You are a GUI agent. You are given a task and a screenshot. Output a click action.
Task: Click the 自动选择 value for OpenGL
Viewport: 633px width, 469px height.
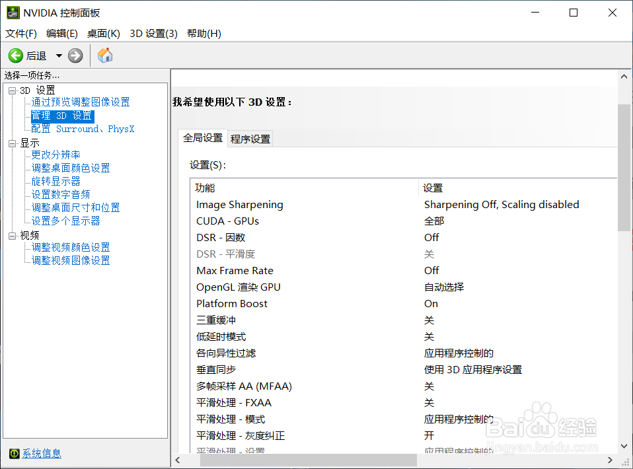pyautogui.click(x=444, y=287)
